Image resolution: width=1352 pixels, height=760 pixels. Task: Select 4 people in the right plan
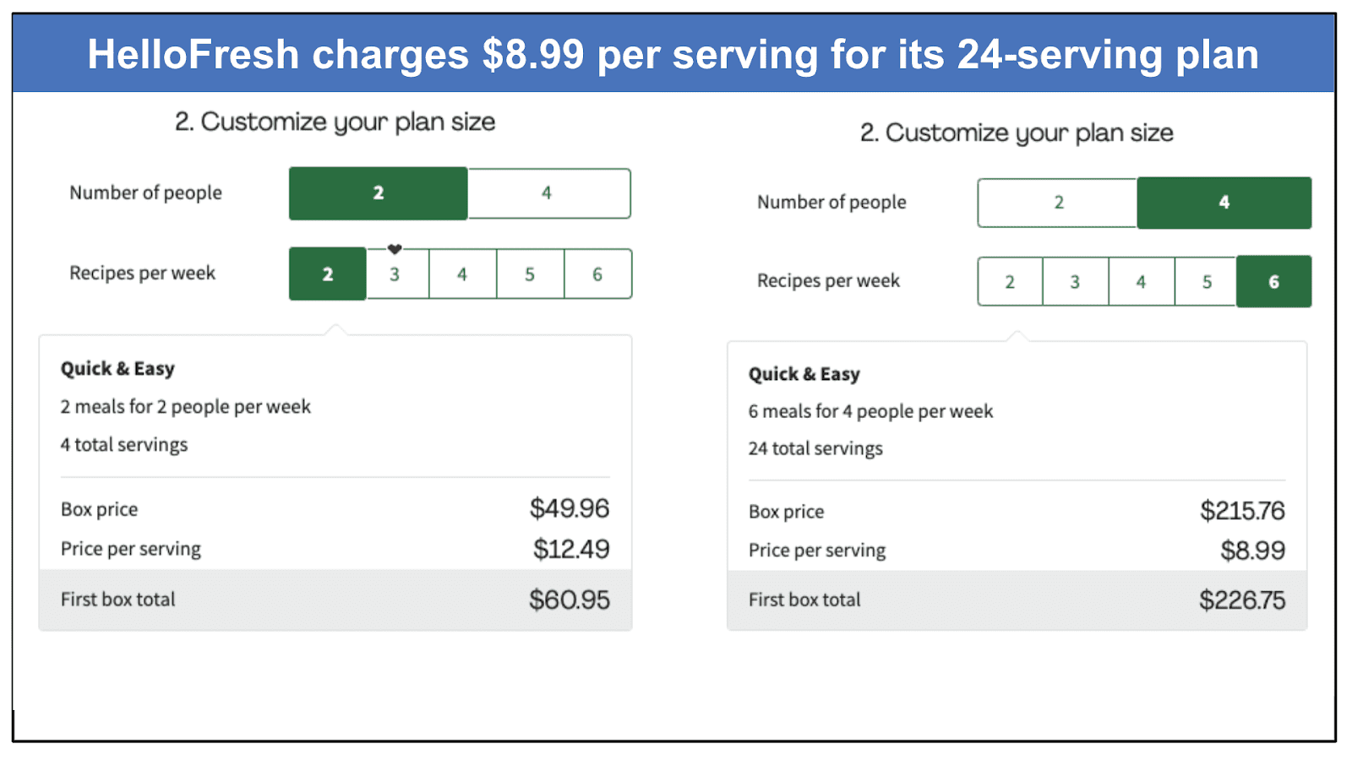point(1224,203)
